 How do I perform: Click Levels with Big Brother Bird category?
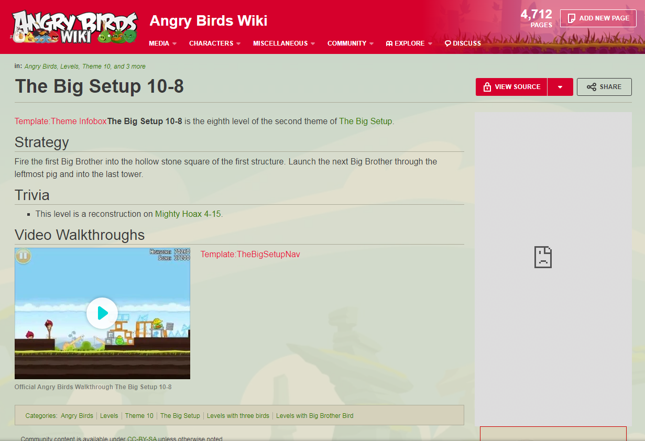315,416
